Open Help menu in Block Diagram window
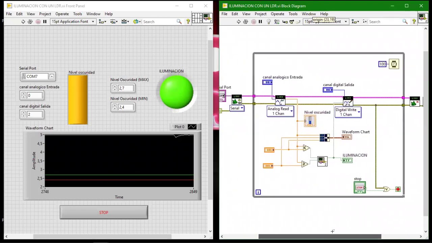 click(x=324, y=14)
